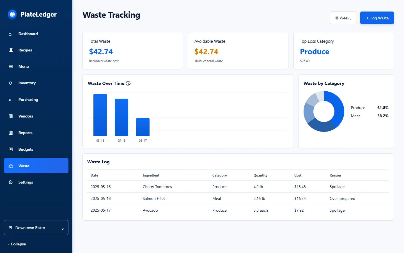Go to Recipes in the sidebar

pyautogui.click(x=36, y=50)
